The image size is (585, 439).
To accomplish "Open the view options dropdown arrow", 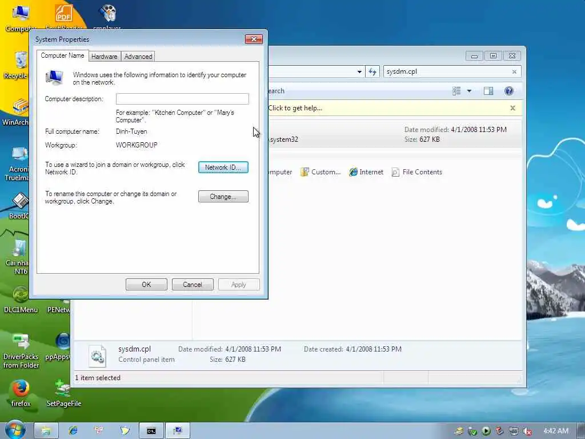I will 470,91.
